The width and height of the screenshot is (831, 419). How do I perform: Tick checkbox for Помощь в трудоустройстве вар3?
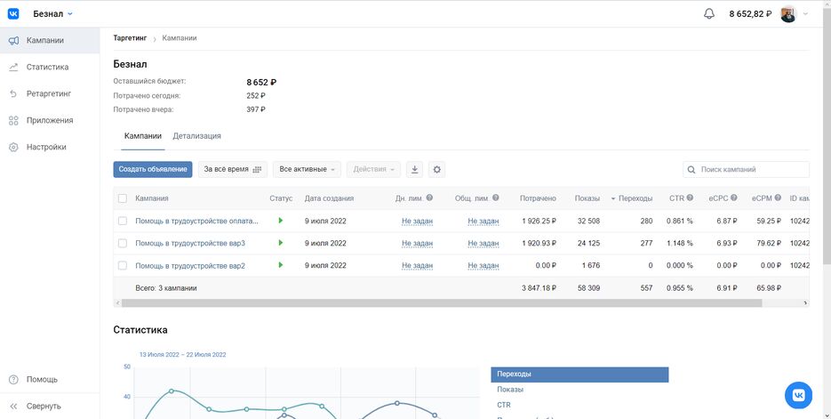pos(123,243)
